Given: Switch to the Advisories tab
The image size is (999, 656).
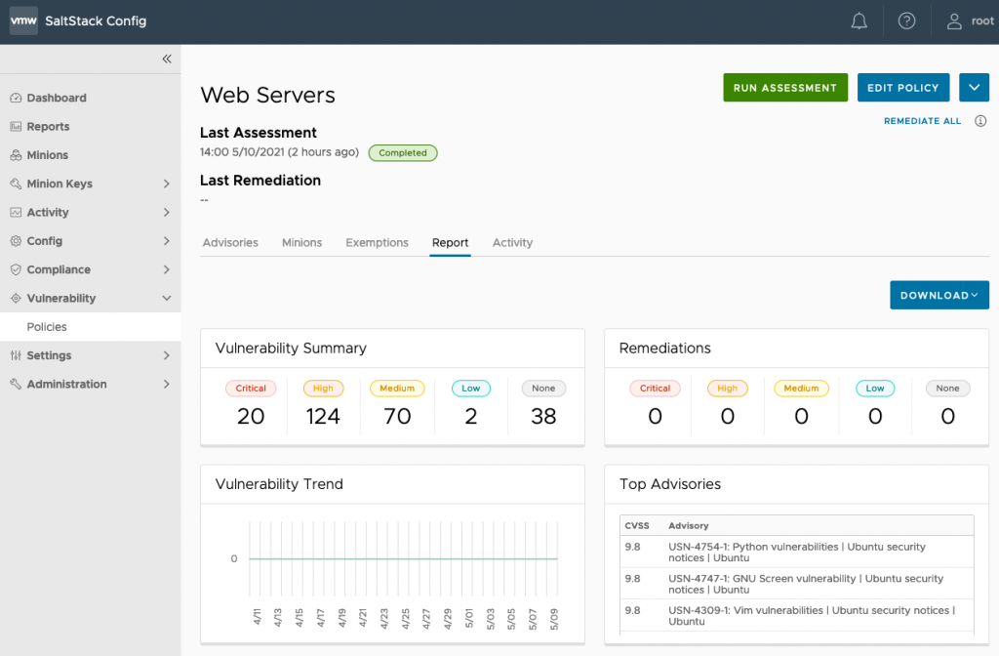Looking at the screenshot, I should (x=230, y=243).
